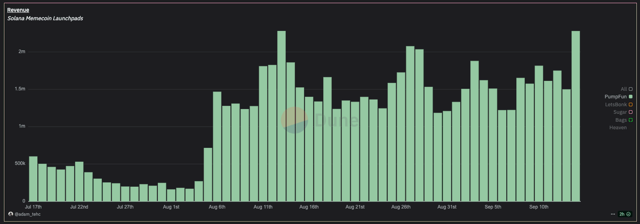This screenshot has width=640, height=224.
Task: Open the Revenue chart title link
Action: click(18, 10)
